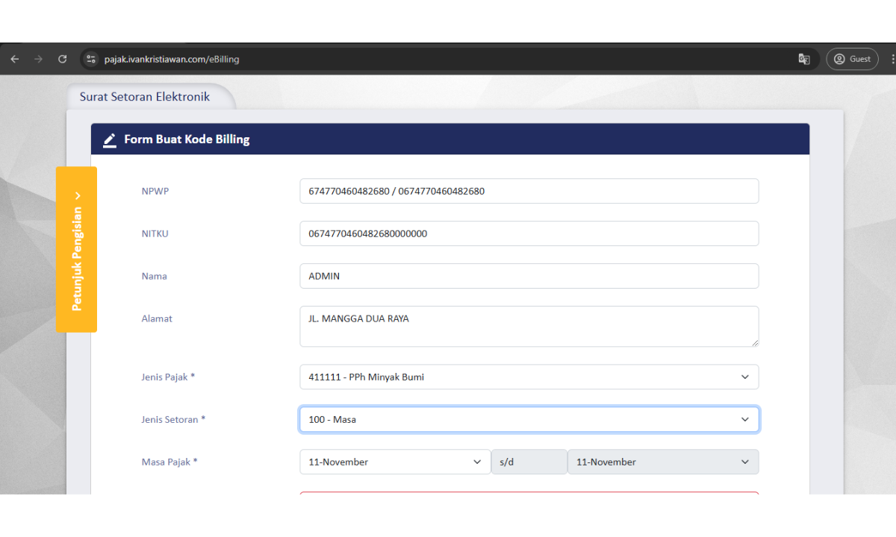The image size is (896, 537).
Task: Open the Guest profile button
Action: tap(852, 59)
